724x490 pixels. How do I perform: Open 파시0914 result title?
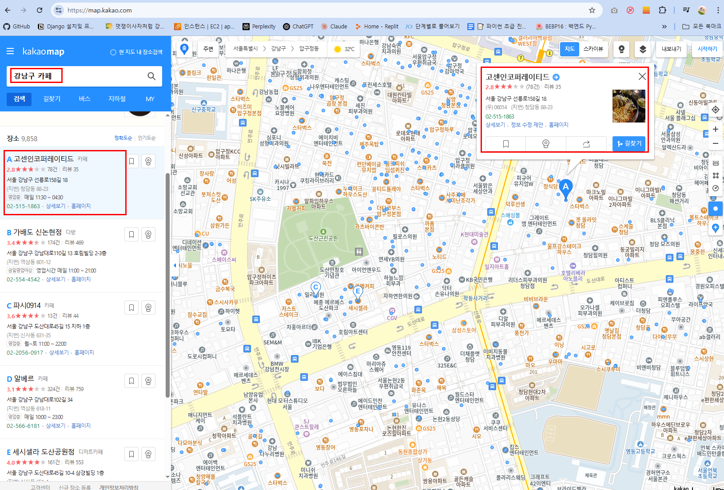click(27, 305)
